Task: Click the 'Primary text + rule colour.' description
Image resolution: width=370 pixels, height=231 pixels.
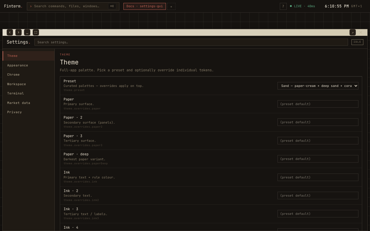Action: 89,178
